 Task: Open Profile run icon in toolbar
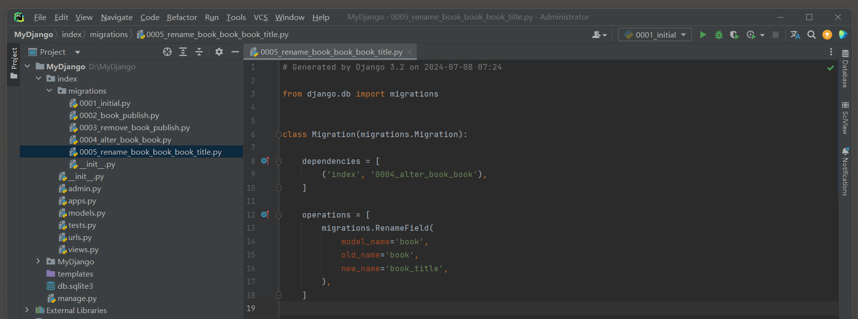coord(751,35)
